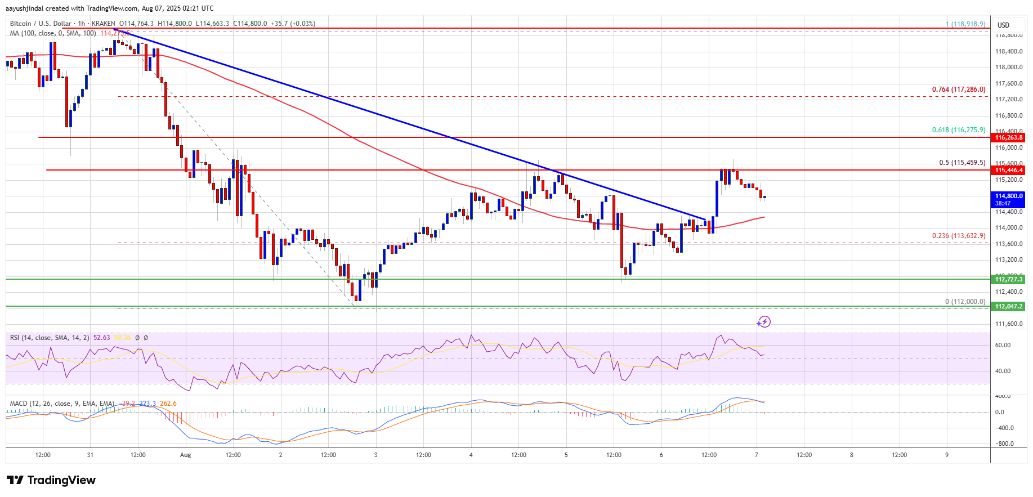This screenshot has width=1033, height=497.
Task: Click the blue descending trend line
Action: click(394, 119)
